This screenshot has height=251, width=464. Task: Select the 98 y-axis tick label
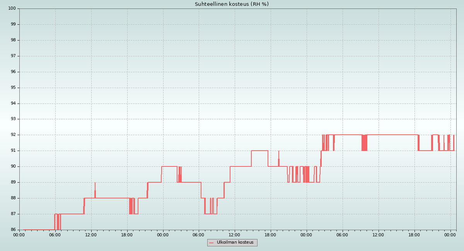(13, 40)
